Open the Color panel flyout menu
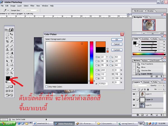Screen dimensions: 168x126 point(165,39)
